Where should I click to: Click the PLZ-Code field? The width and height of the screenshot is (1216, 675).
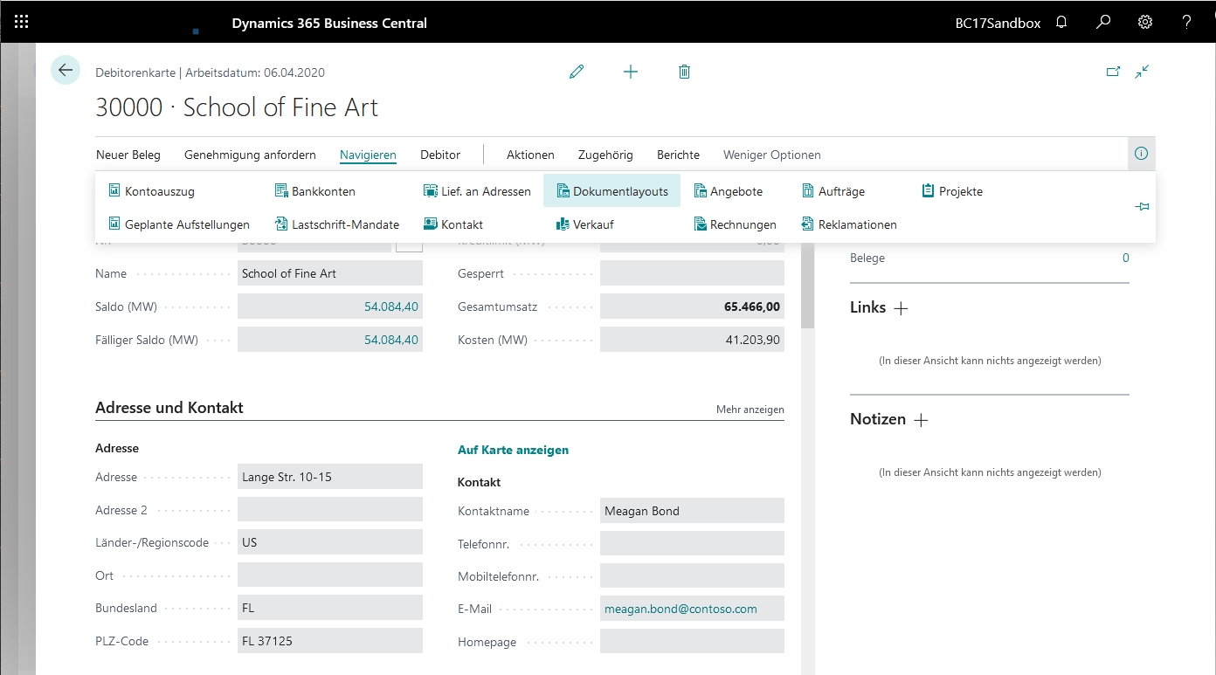[x=330, y=641]
